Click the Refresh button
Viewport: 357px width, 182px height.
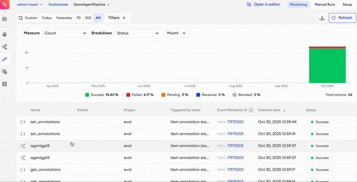(x=342, y=18)
